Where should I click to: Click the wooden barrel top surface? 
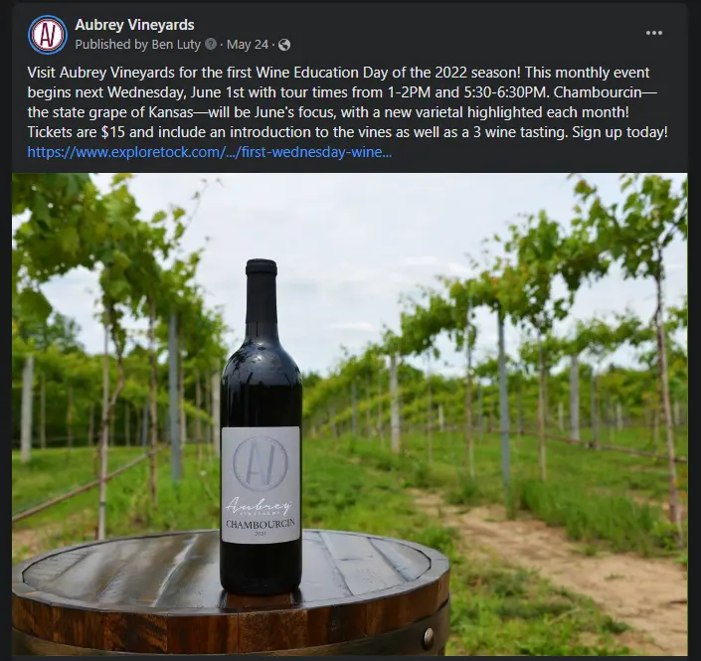(x=134, y=564)
